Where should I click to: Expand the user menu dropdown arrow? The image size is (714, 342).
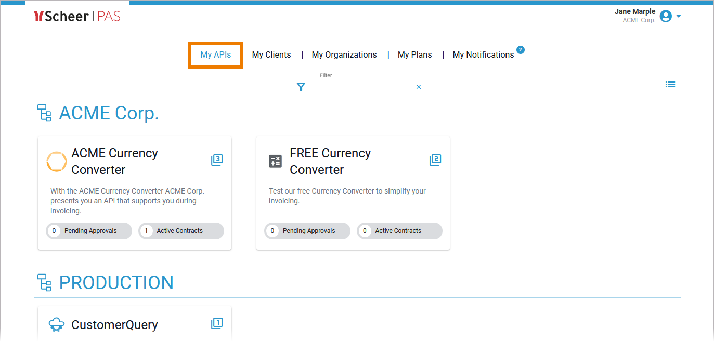tap(679, 16)
